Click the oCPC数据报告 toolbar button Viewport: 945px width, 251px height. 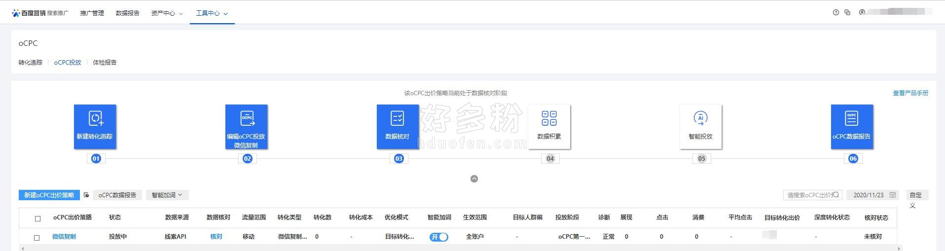(x=117, y=195)
